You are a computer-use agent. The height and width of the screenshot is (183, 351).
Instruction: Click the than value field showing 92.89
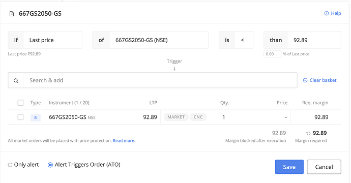click(x=314, y=40)
